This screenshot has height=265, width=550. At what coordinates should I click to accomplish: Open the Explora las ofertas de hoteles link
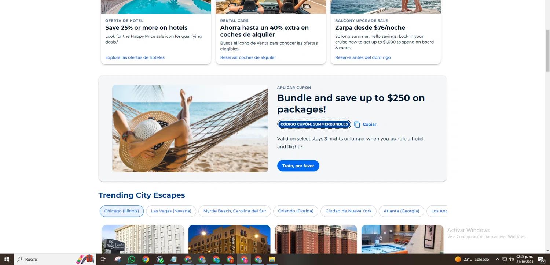coord(135,57)
